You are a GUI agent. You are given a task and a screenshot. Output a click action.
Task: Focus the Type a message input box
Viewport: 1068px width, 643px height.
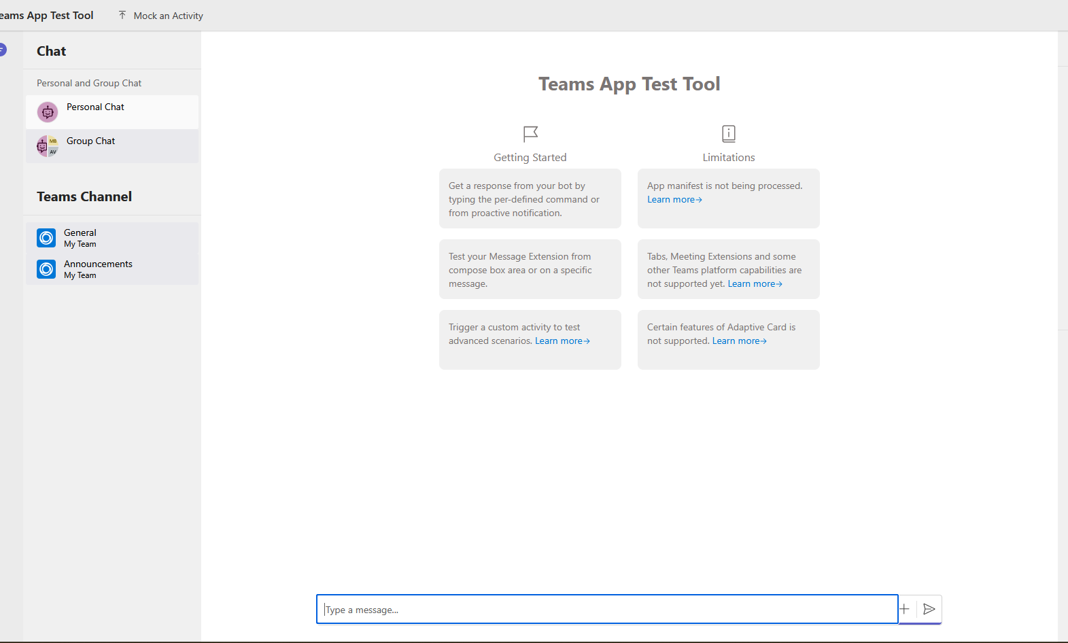(x=607, y=609)
